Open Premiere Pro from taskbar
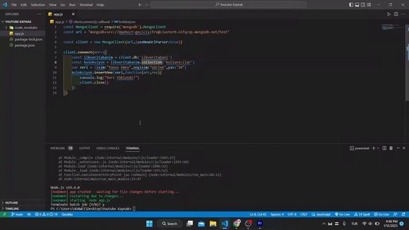409x230 pixels. [260, 224]
